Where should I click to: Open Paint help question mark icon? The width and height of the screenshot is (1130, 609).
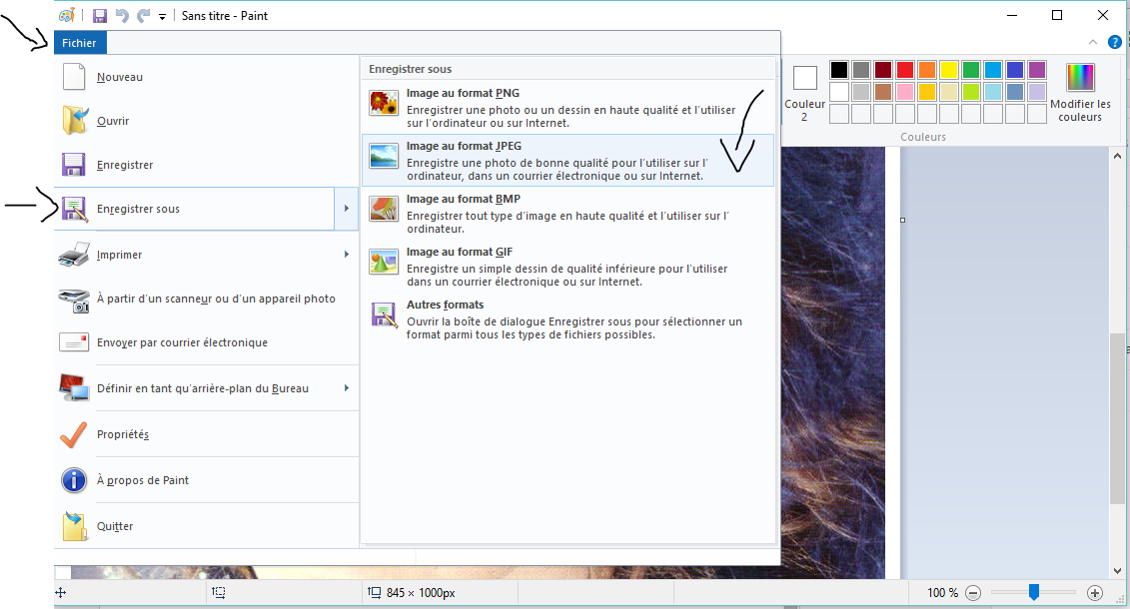1114,43
